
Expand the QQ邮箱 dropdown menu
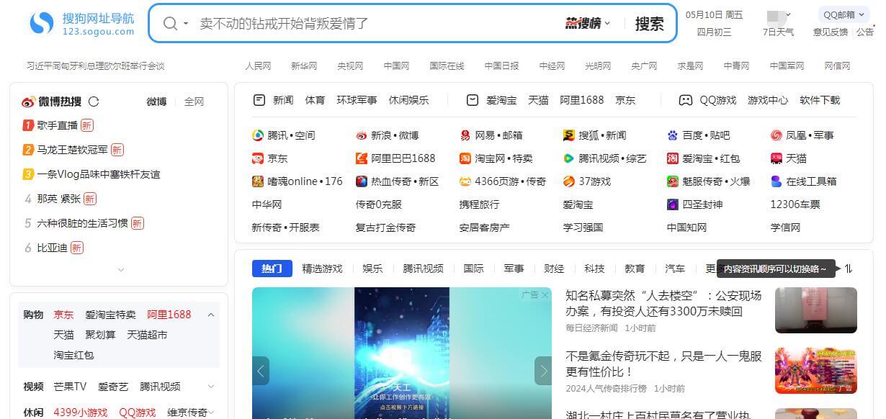tap(841, 14)
